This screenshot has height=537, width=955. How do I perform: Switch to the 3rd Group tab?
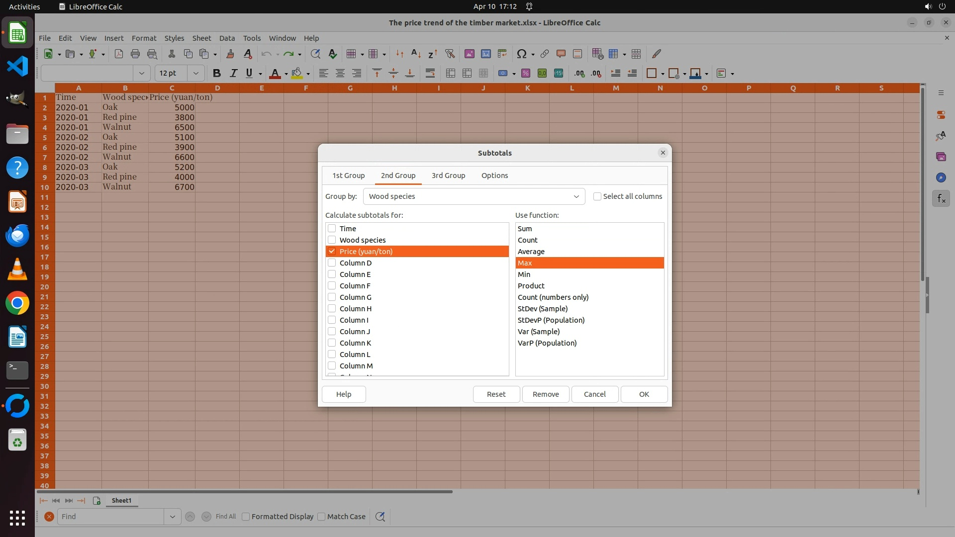[448, 176]
